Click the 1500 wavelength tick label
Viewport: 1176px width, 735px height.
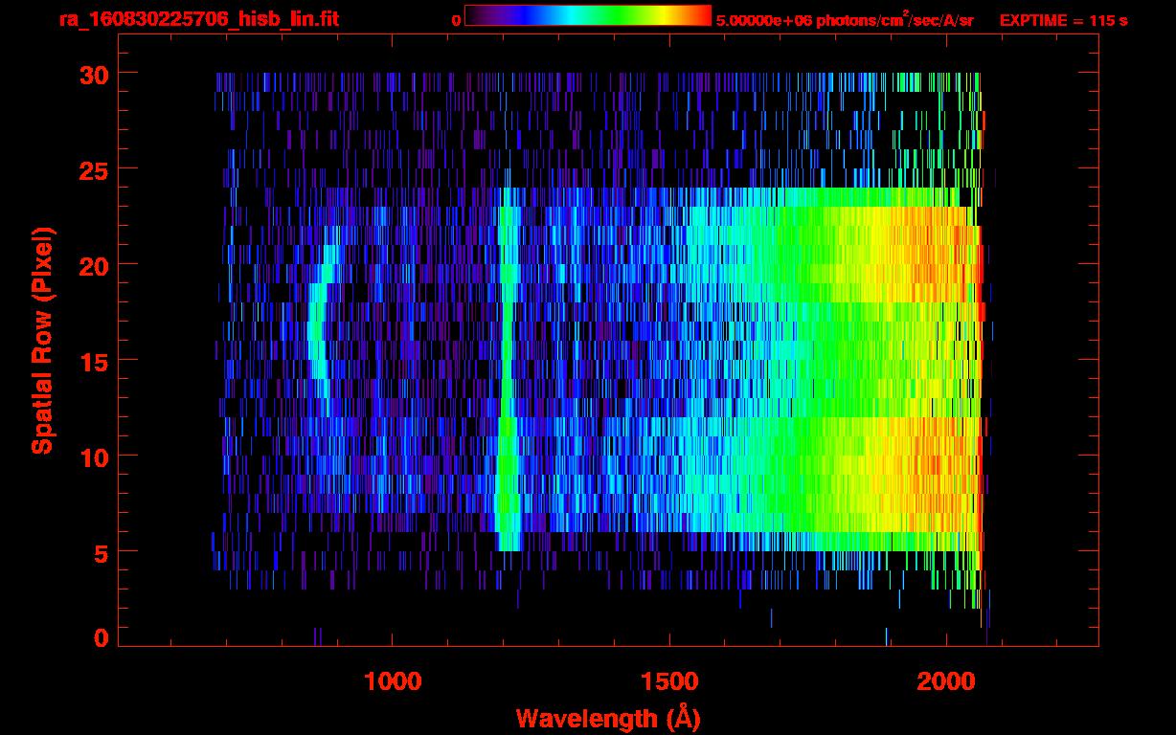click(x=669, y=681)
